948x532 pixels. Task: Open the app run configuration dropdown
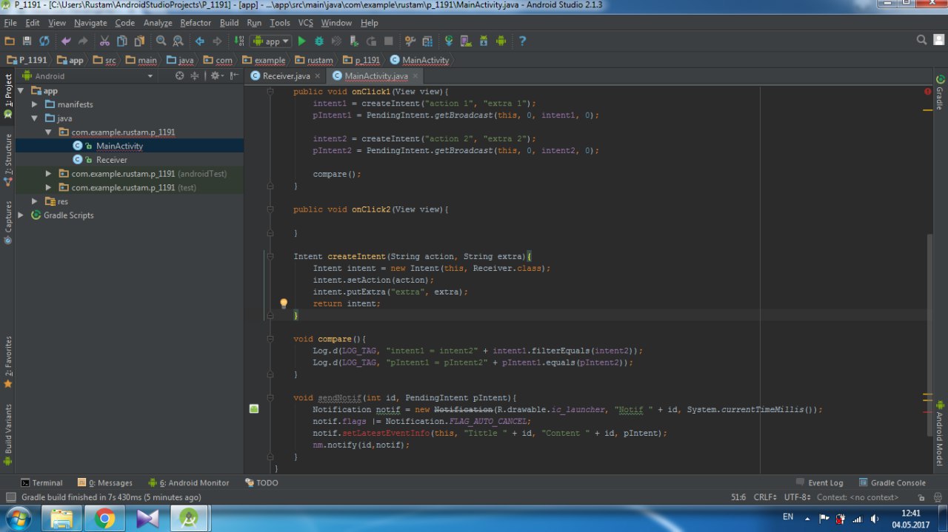[271, 41]
